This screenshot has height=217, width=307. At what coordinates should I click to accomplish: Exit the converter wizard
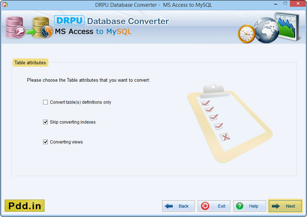pyautogui.click(x=214, y=206)
